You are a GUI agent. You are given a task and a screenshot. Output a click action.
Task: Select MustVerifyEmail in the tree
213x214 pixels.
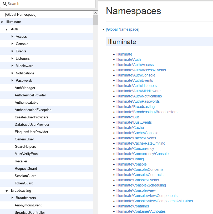tap(27, 154)
